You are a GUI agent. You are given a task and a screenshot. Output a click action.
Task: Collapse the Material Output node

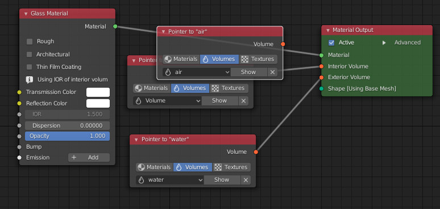(327, 30)
